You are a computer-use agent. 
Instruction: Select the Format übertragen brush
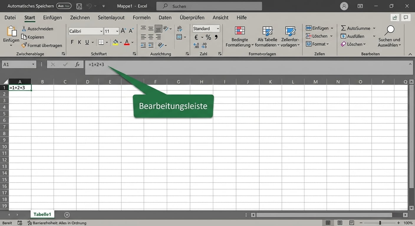click(24, 45)
